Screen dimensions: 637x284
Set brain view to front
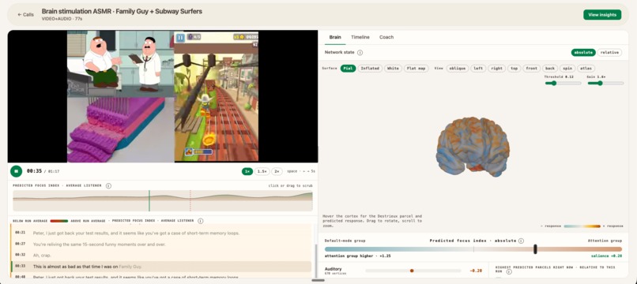532,68
